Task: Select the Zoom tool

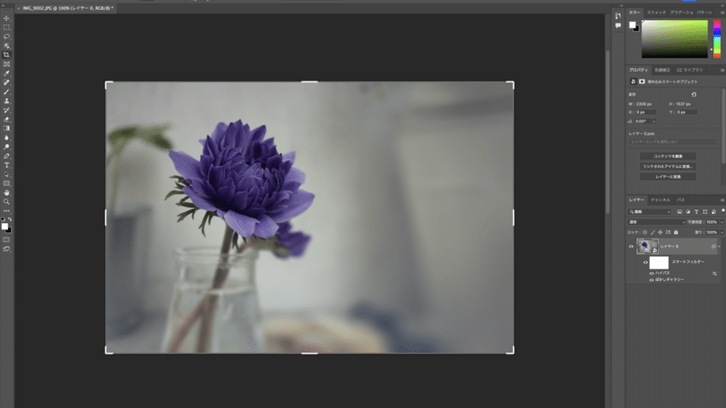Action: 6,201
